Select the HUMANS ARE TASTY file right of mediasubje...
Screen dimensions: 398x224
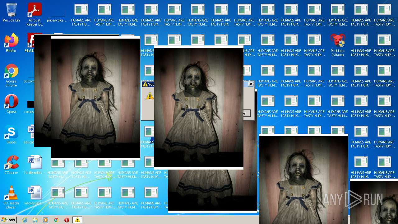click(x=58, y=197)
